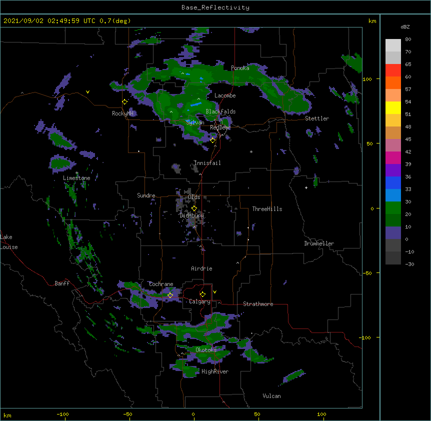Click the Base_Reflectivity title text
The height and width of the screenshot is (421, 431).
[x=215, y=7]
